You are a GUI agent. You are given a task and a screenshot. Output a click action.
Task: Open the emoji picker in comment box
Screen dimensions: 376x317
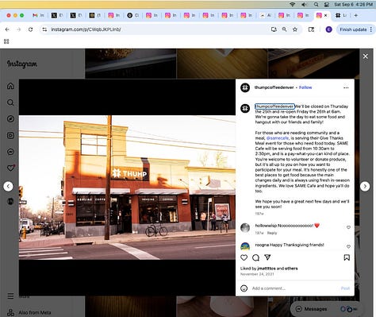click(244, 288)
